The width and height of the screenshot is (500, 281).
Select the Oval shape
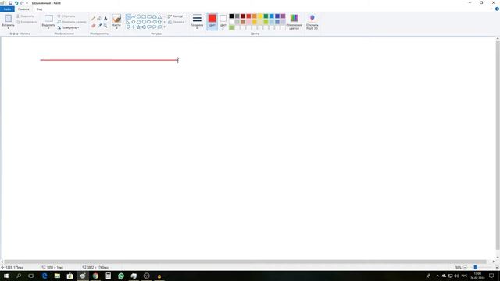[139, 16]
